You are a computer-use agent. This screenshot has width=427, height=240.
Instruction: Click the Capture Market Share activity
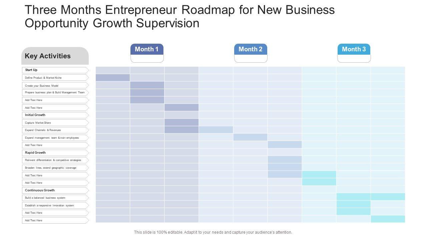click(38, 123)
